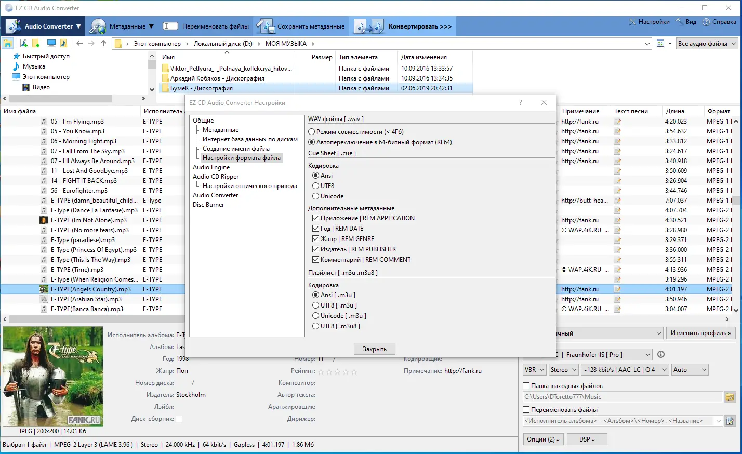Image resolution: width=742 pixels, height=454 pixels.
Task: Select Режим совместимости (< 4Гб) WAV option
Action: click(x=312, y=132)
